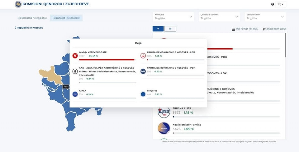Switch to Pjesëmarrja në zgjedhje tab
Viewport: 299px width, 152px height.
(x=32, y=18)
